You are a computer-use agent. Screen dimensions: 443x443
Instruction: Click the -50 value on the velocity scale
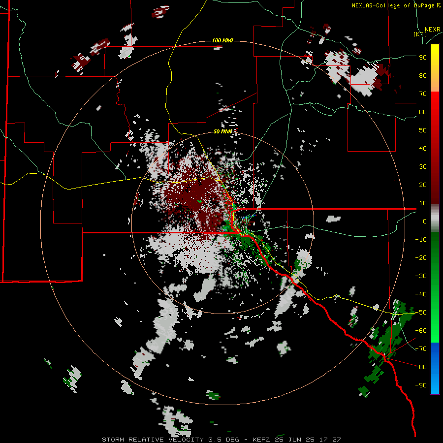click(421, 313)
